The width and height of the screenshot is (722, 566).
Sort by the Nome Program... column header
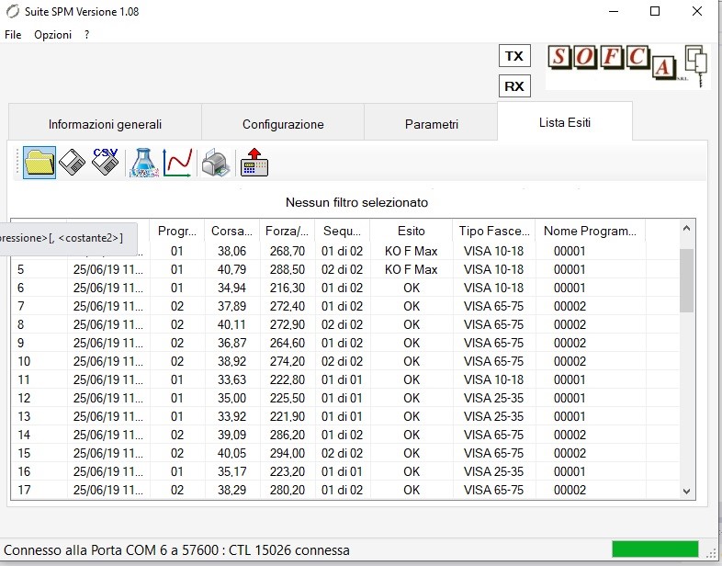point(591,231)
